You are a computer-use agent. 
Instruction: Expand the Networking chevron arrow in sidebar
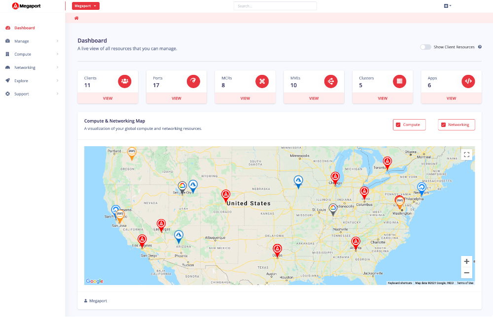[57, 67]
